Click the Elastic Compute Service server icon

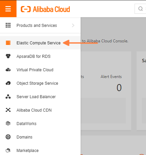[x=8, y=43]
